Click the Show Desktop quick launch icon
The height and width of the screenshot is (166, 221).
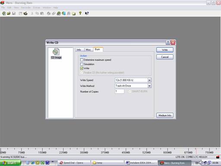[28, 163]
